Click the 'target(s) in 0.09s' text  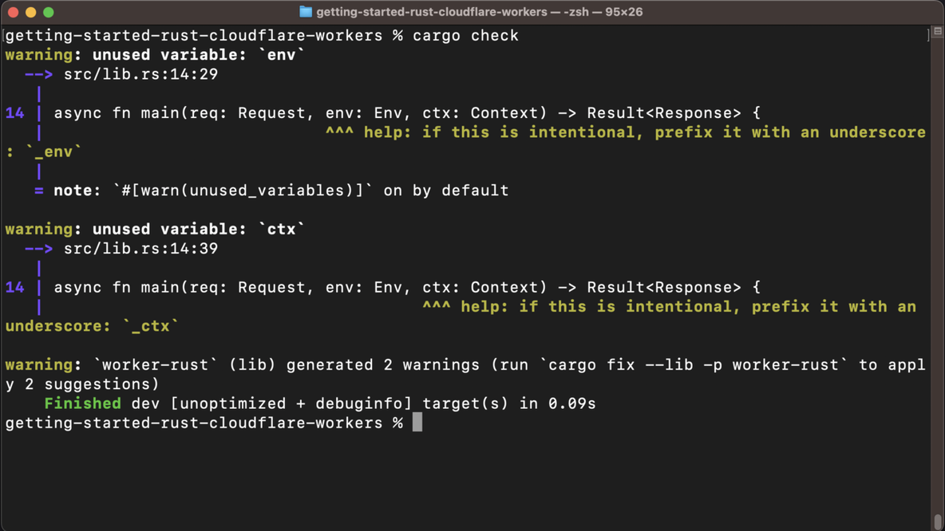pos(509,403)
